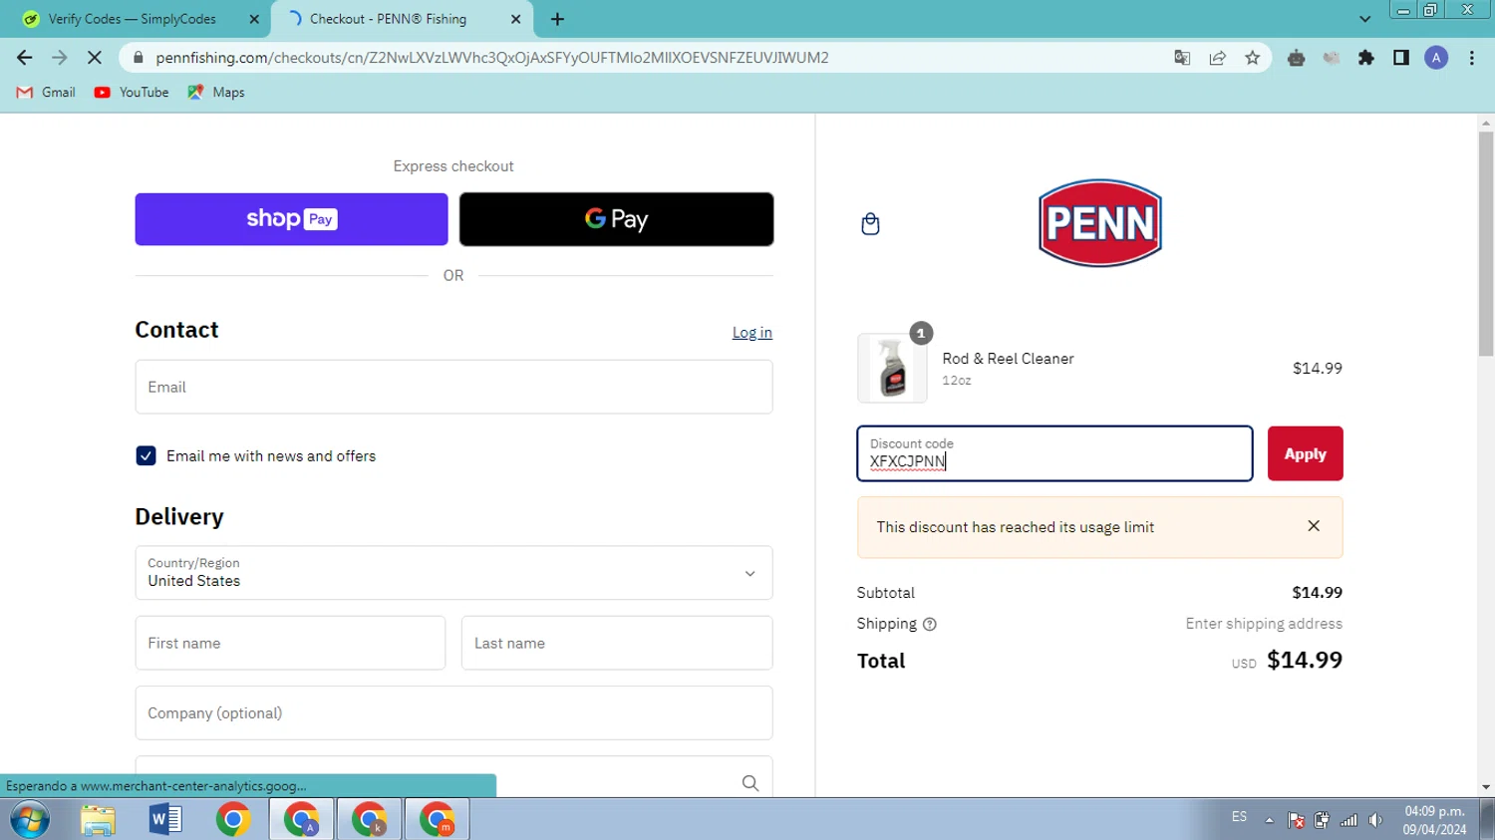The height and width of the screenshot is (840, 1495).
Task: Click the Company (optional) field
Action: [453, 712]
